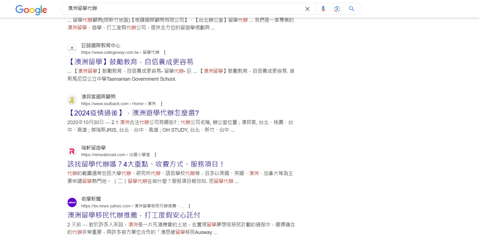Screen dimensions: 479x241
Task: Click the Google logo
Action: pyautogui.click(x=31, y=10)
